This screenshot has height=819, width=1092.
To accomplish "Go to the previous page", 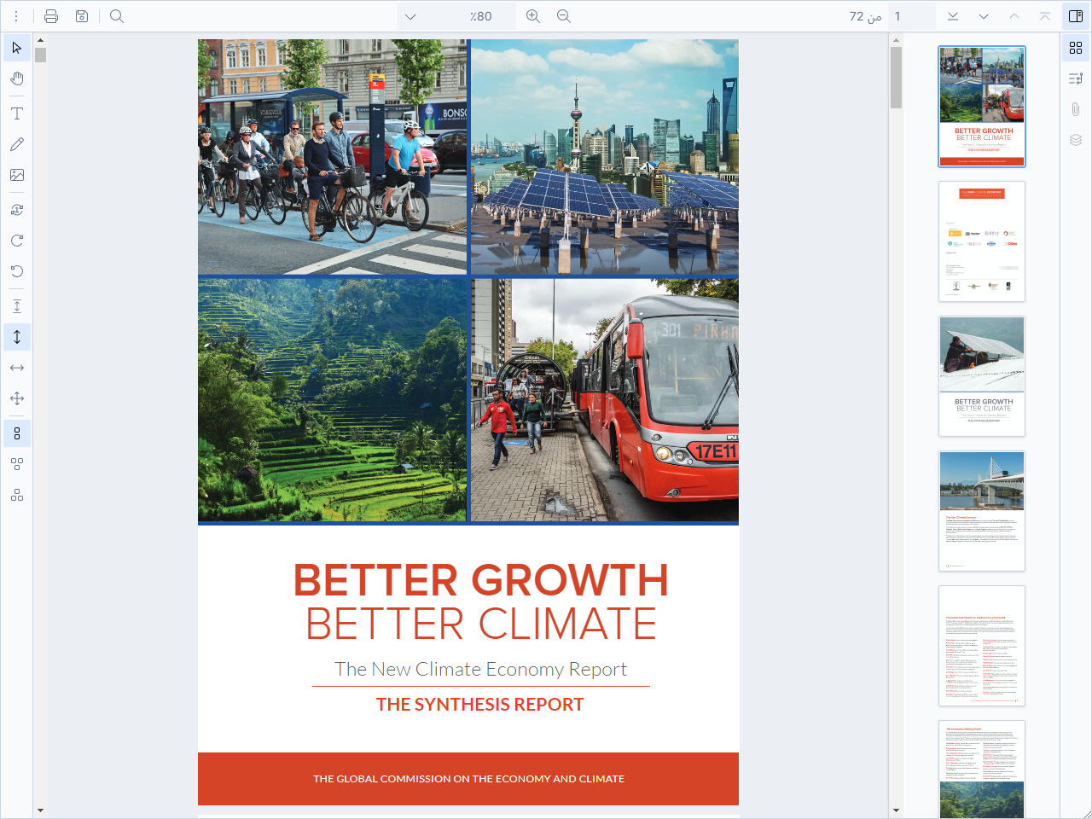I will [x=1014, y=16].
